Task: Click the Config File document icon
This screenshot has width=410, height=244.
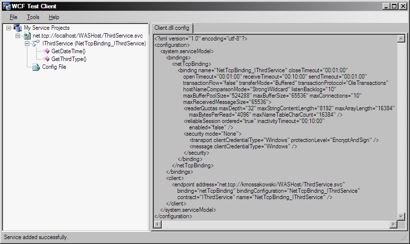Action: point(36,67)
